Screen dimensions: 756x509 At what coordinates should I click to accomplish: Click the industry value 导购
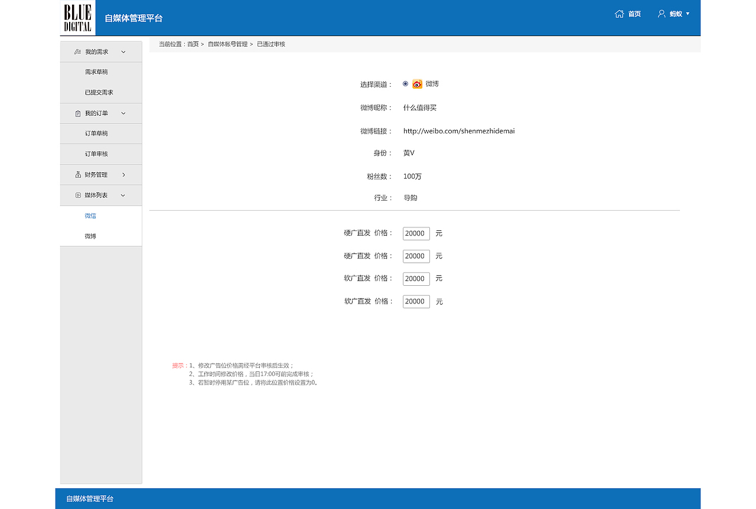coord(410,198)
